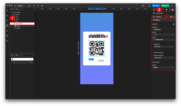
Task: Open the precondition dropdown at panel bottom
Action: 163,67
